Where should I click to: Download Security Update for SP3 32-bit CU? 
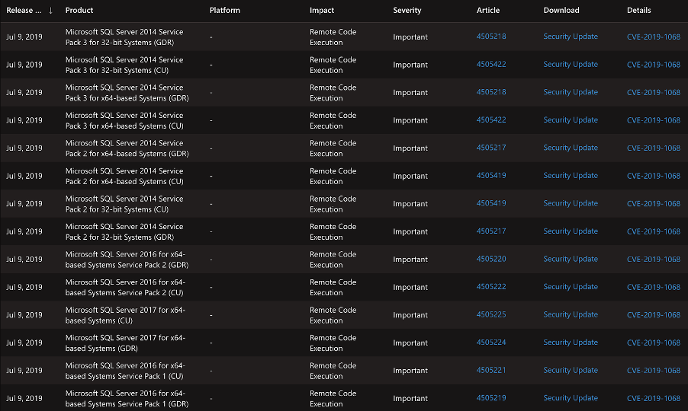coord(571,65)
